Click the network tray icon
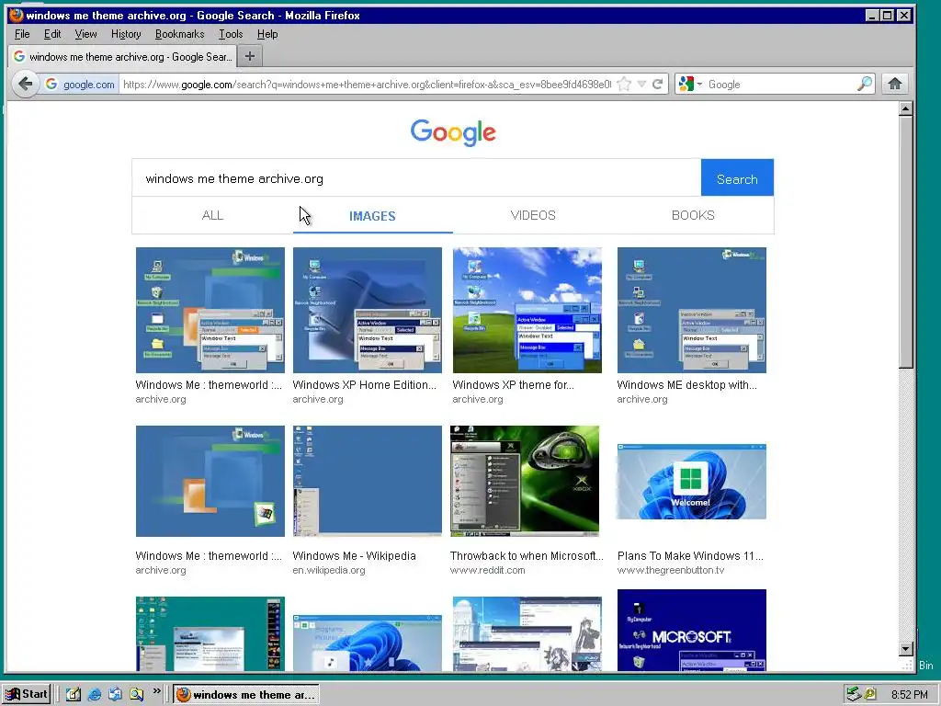 (854, 694)
